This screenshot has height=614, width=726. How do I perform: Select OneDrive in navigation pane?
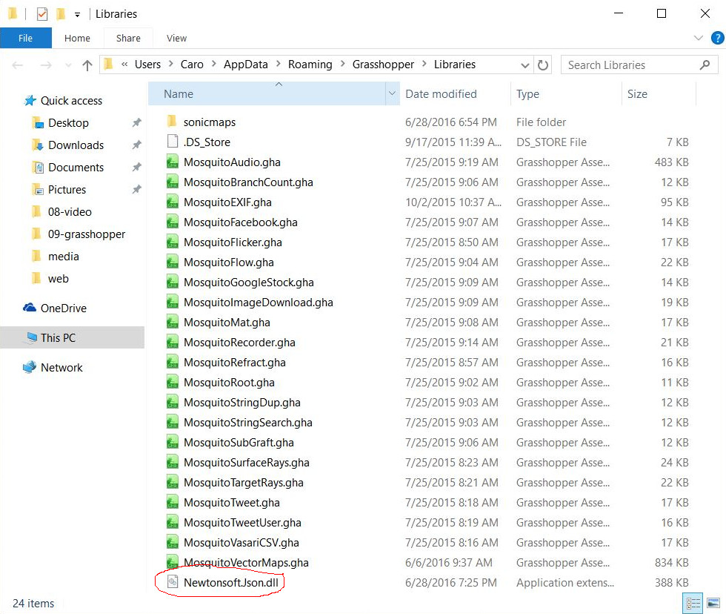click(64, 308)
